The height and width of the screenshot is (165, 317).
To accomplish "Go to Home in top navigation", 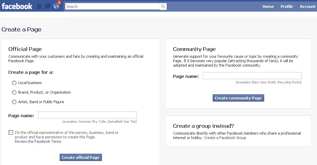I will 268,6.
